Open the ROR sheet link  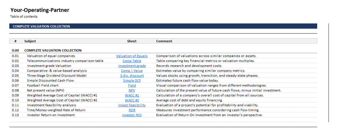click(x=132, y=110)
